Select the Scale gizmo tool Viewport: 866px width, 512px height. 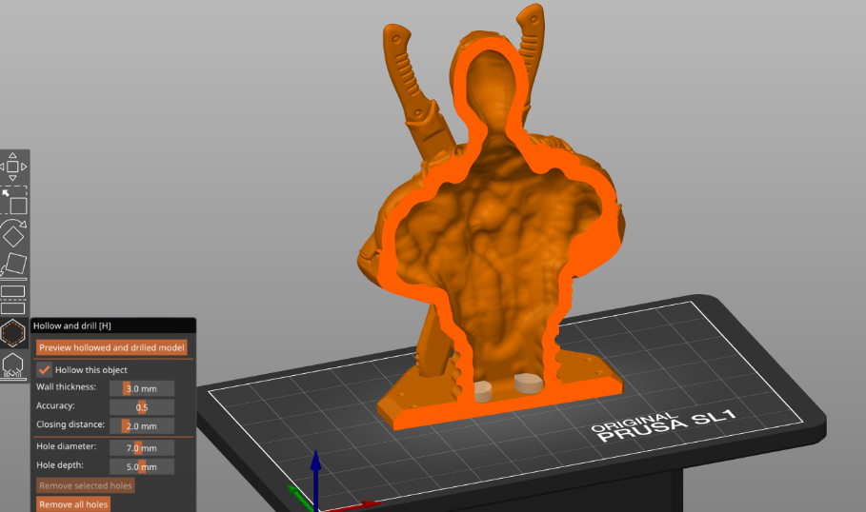(13, 202)
